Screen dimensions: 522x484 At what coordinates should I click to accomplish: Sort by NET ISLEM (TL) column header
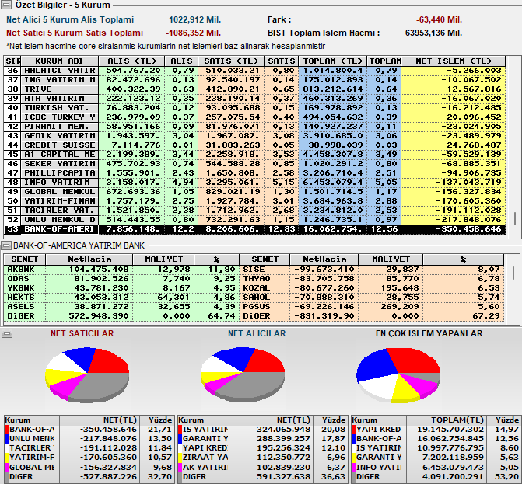pos(453,61)
